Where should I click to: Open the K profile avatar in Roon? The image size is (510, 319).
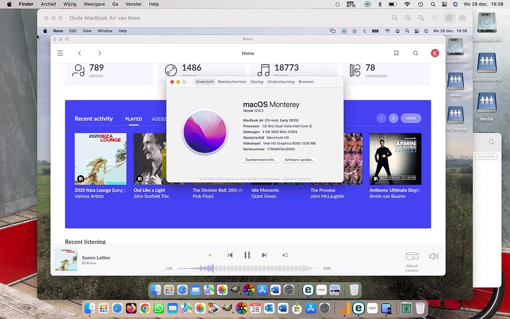pos(434,53)
